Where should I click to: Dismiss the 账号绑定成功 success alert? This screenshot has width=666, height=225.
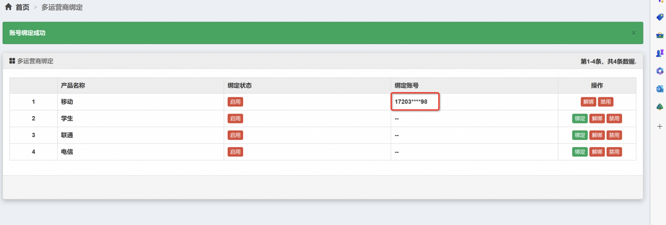(x=633, y=33)
